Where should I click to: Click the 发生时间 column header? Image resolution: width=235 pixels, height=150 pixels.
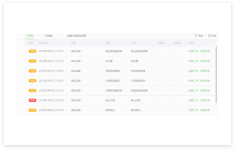click(x=44, y=43)
